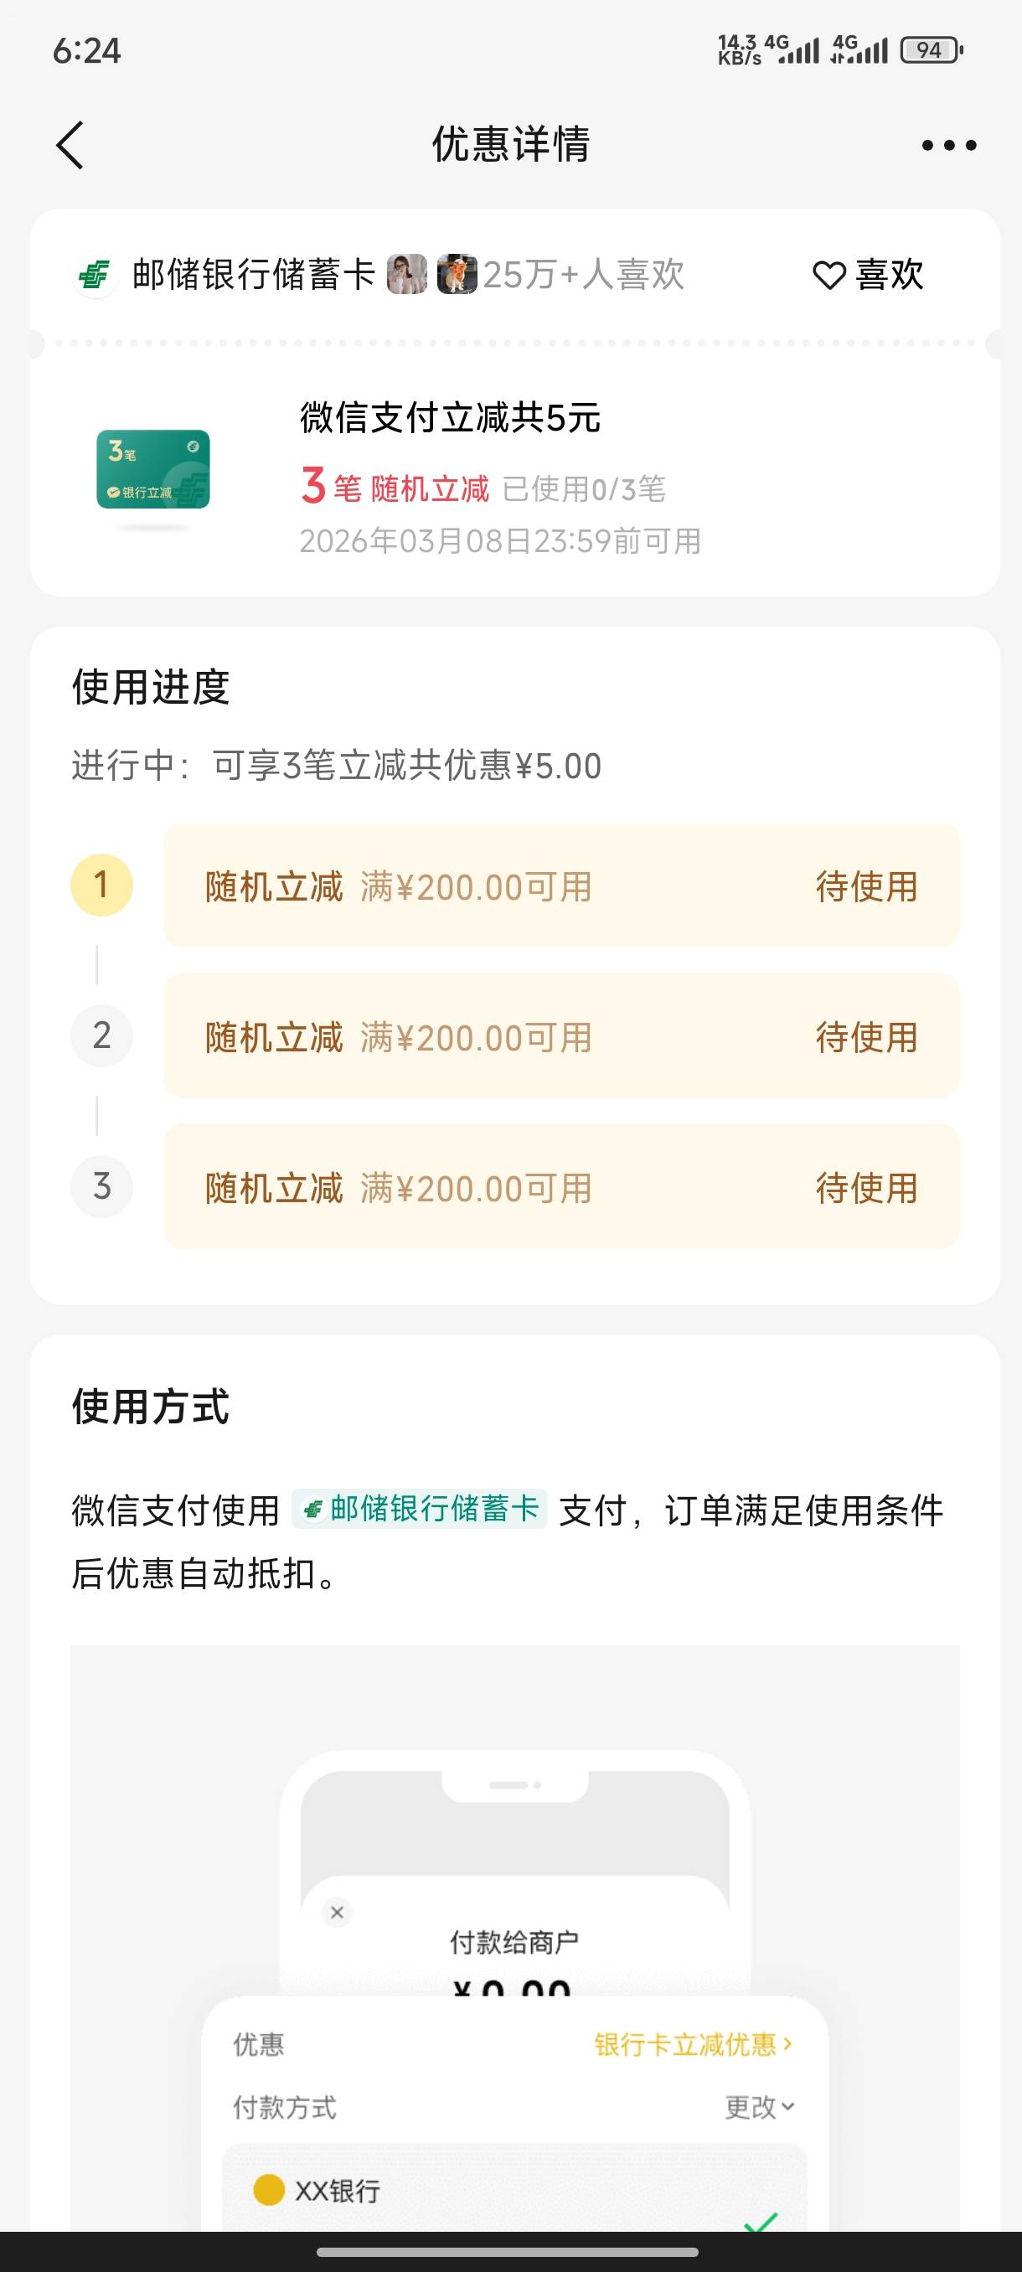The width and height of the screenshot is (1022, 2272).
Task: Select step 3 circle in progress
Action: [x=101, y=1186]
